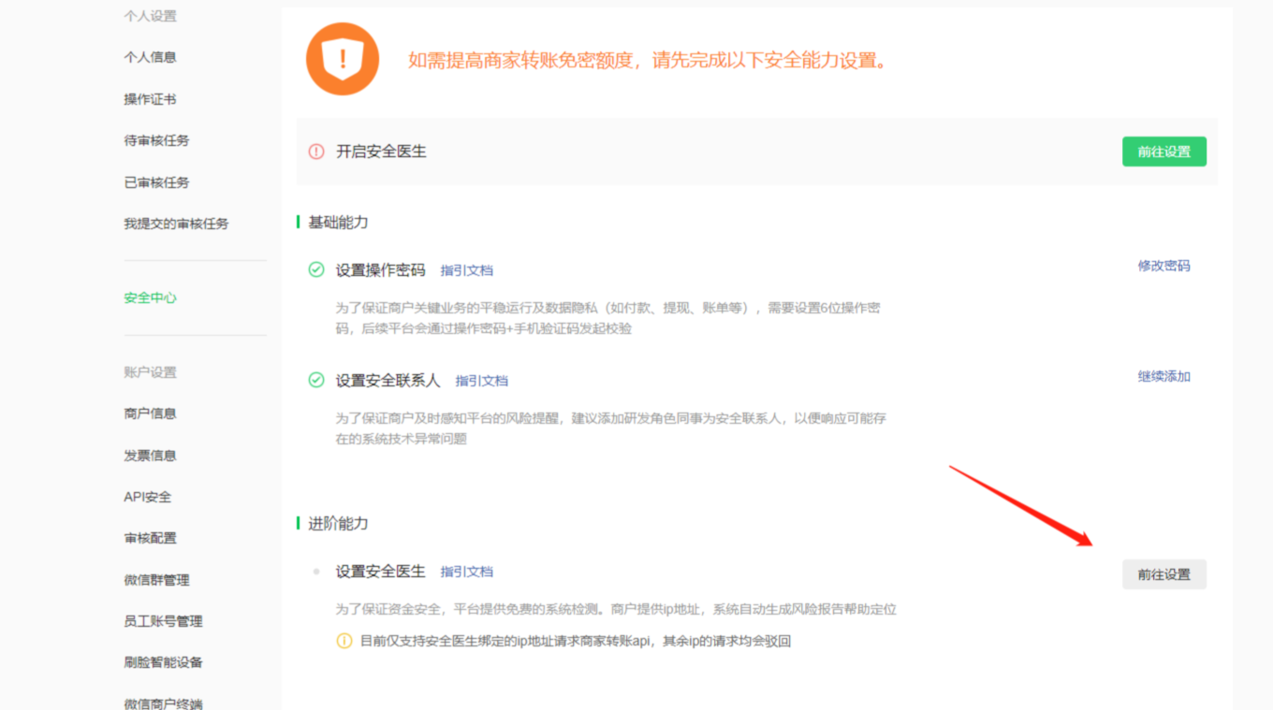Click the red alert icon beside 开启安全医生
This screenshot has width=1273, height=710.
click(316, 152)
